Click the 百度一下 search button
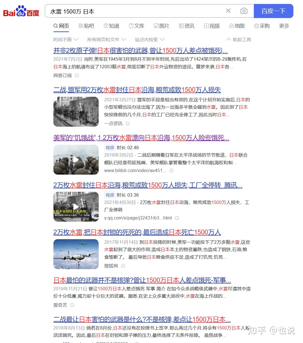 tap(273, 11)
